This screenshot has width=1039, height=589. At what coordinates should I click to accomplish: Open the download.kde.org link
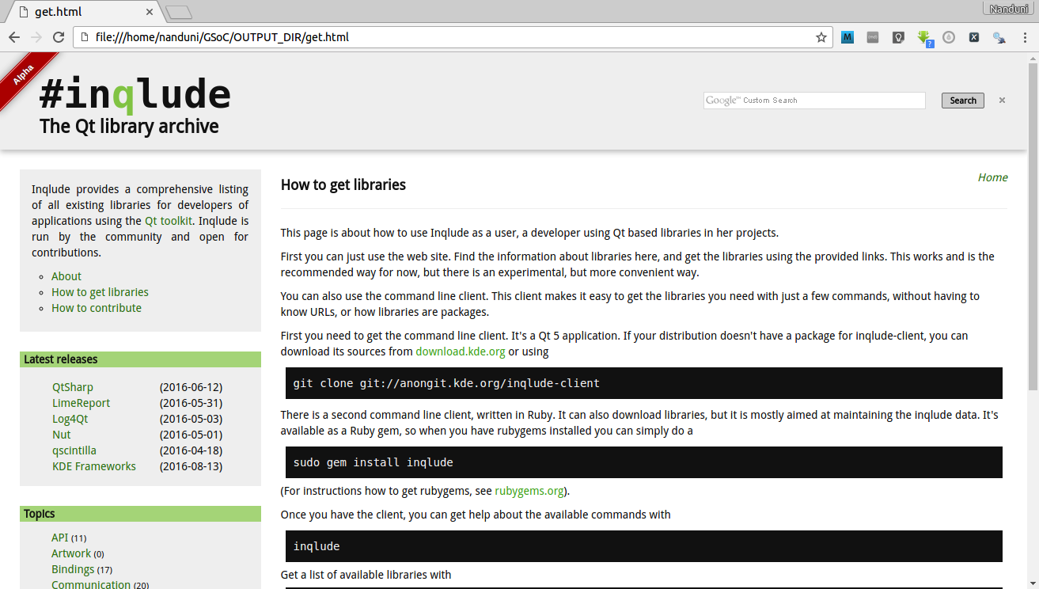460,351
